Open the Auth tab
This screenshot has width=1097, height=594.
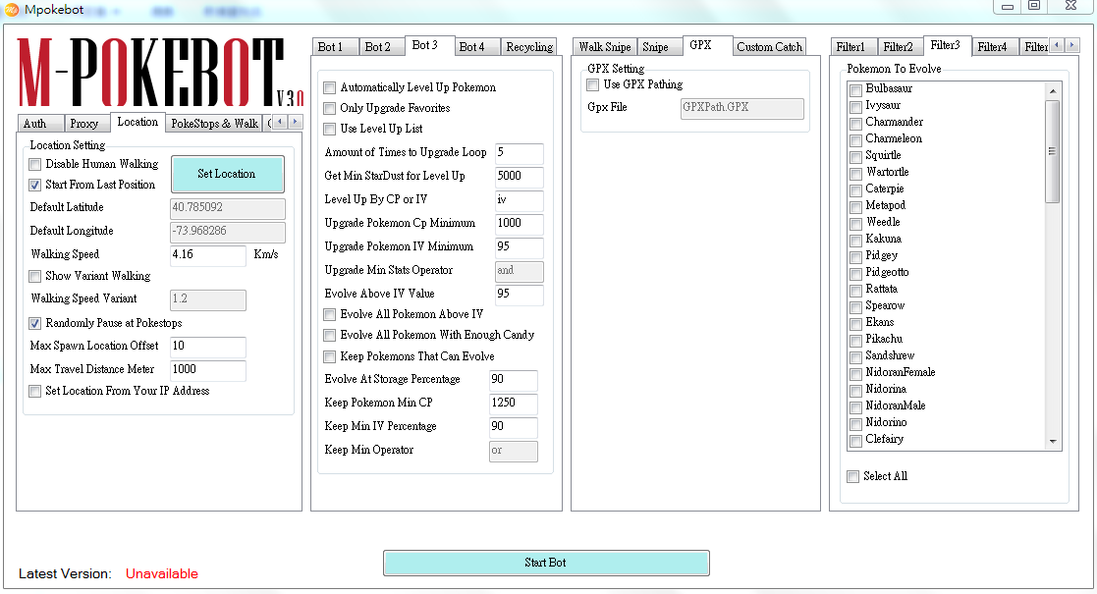point(40,123)
